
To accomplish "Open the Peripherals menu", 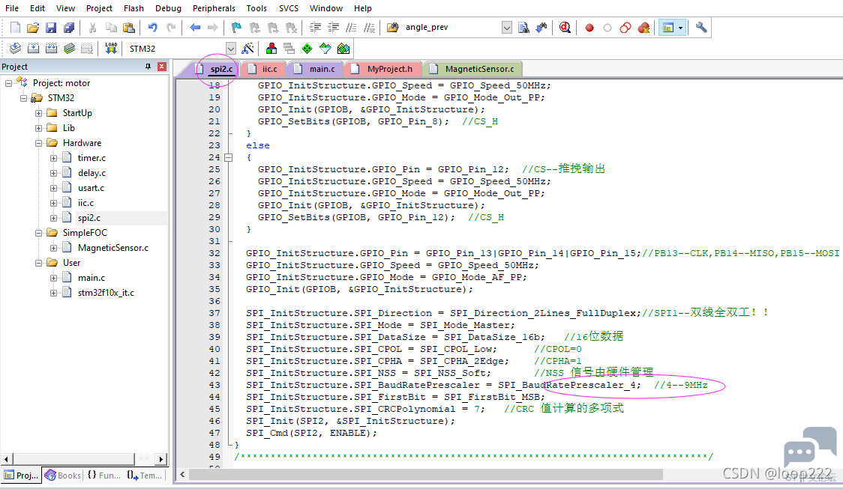I will 214,8.
